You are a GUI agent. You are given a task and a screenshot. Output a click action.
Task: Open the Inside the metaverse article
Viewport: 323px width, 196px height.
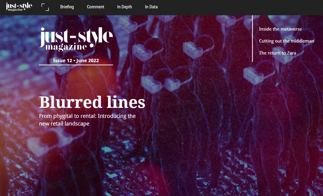pos(280,29)
